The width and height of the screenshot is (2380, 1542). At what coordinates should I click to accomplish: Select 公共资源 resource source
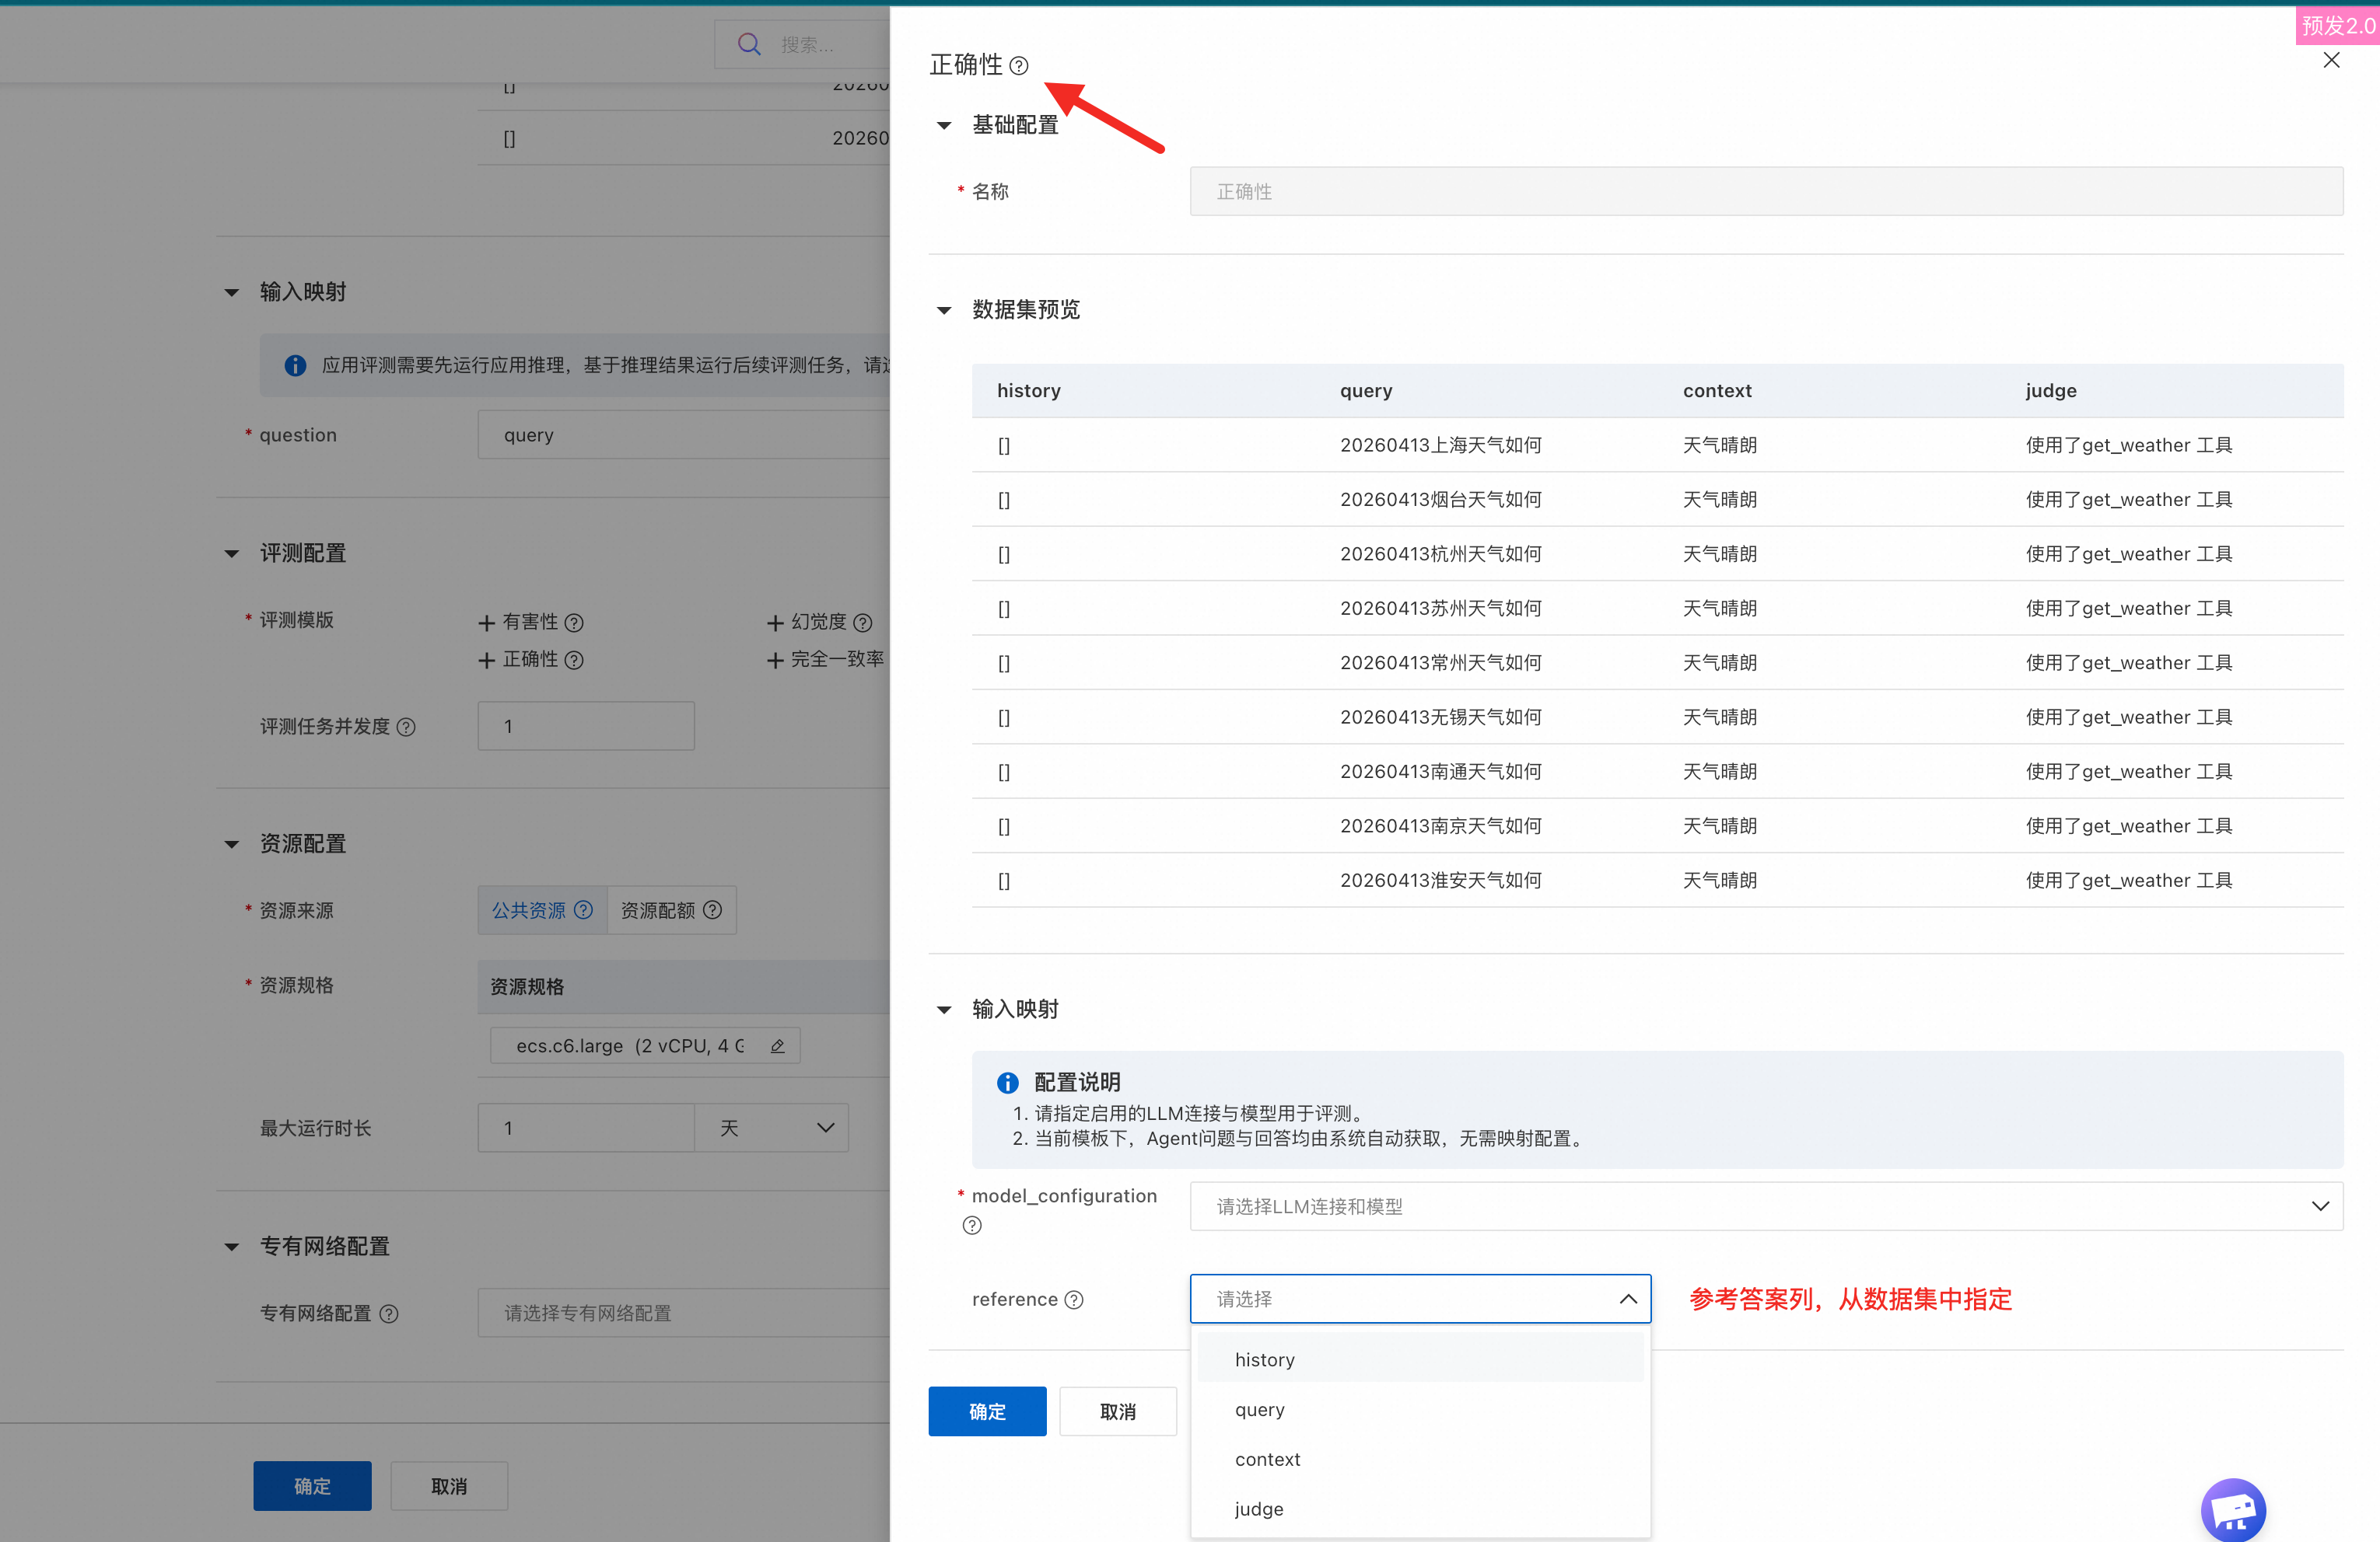pyautogui.click(x=542, y=909)
